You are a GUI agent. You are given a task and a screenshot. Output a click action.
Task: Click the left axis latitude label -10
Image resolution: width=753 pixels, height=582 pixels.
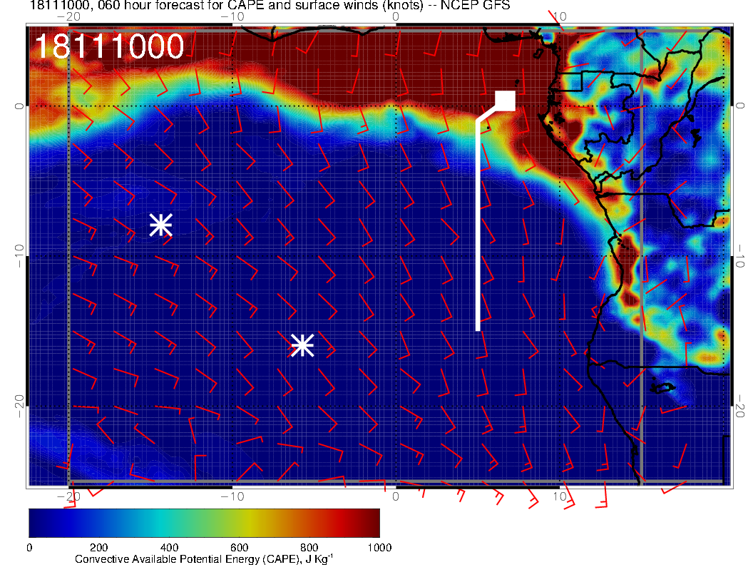point(19,255)
